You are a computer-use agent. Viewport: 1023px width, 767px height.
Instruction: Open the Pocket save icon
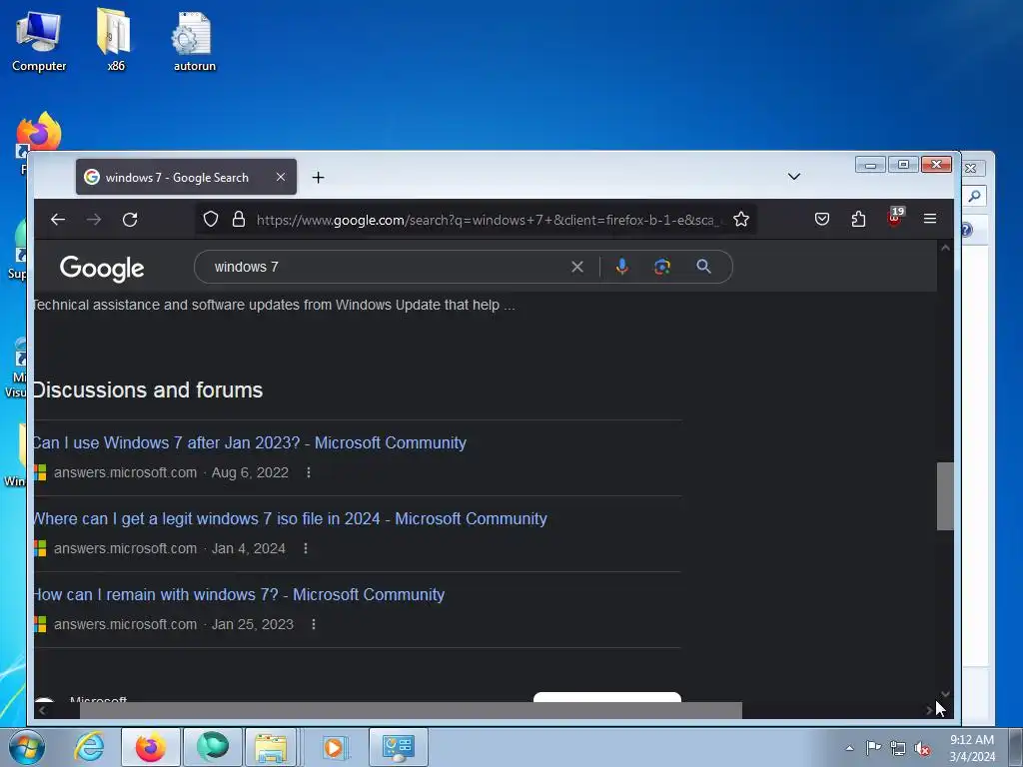click(822, 219)
